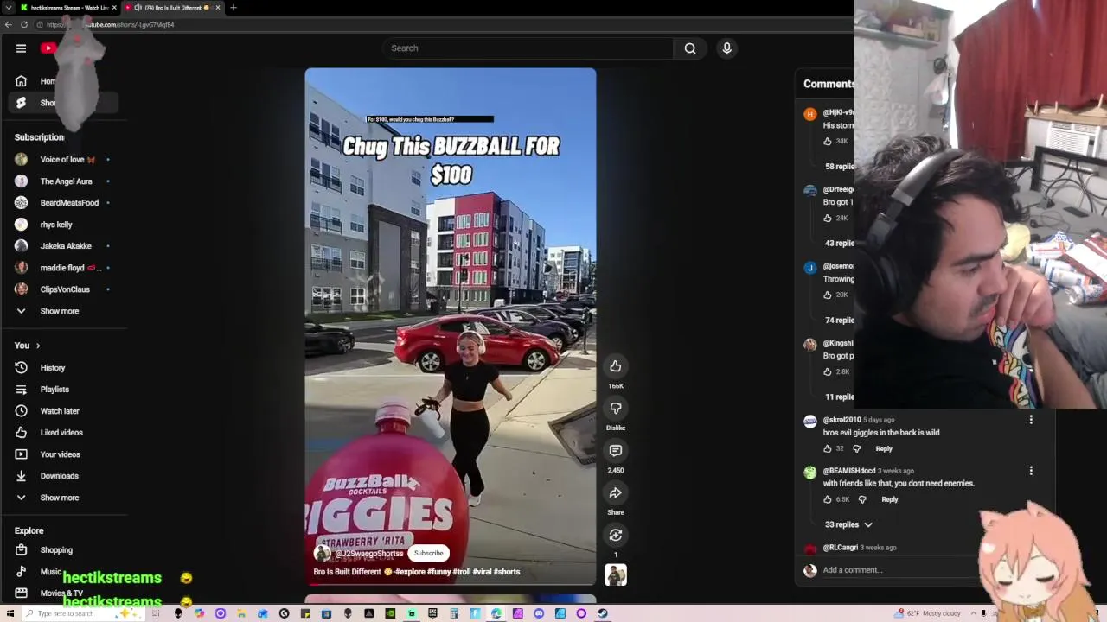Open Your videos page
Viewport: 1107px width, 622px height.
coord(60,454)
